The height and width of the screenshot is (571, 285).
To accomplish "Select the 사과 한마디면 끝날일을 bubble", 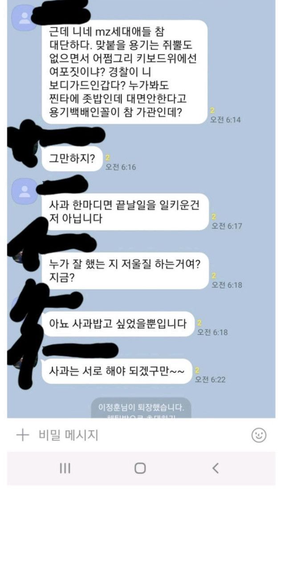I will tap(126, 212).
